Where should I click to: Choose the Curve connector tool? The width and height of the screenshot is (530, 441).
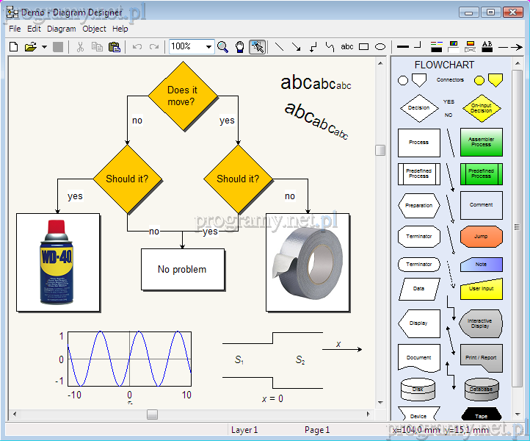330,47
